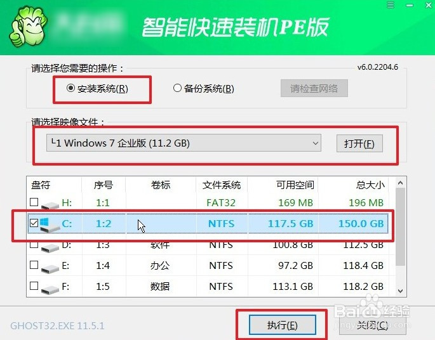
Task: Click the 150.0 GB total size cell
Action: [361, 223]
